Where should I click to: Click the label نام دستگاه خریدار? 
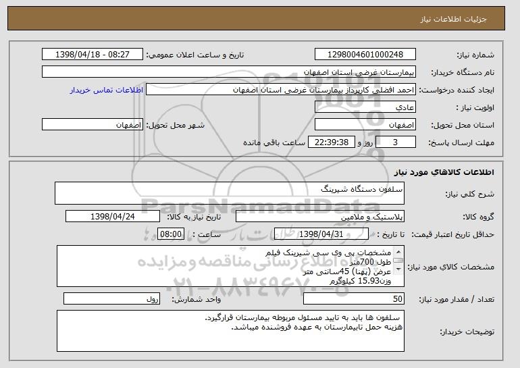coord(463,72)
